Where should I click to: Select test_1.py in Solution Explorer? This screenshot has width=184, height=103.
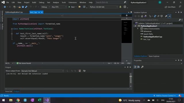click(x=147, y=39)
